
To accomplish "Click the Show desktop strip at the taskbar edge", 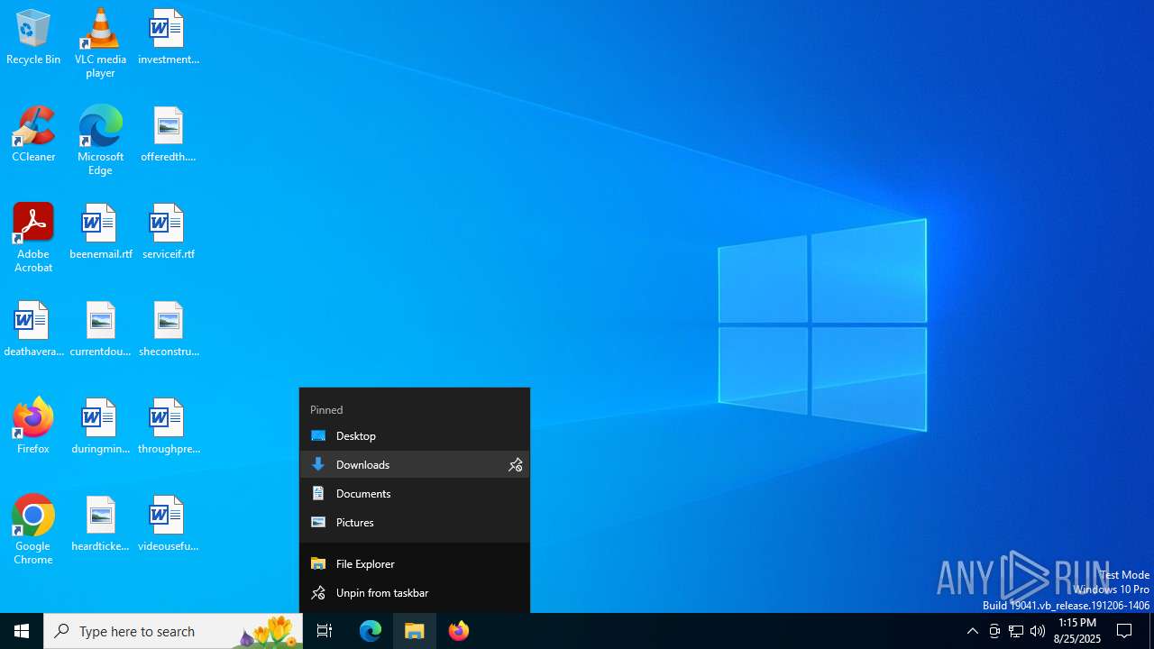I will tap(1151, 631).
